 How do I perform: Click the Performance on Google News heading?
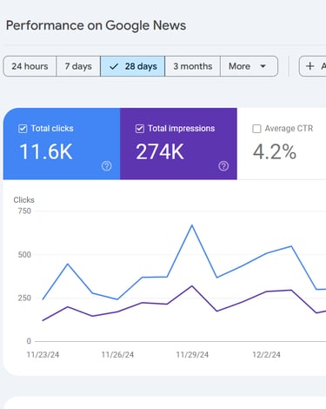point(96,25)
